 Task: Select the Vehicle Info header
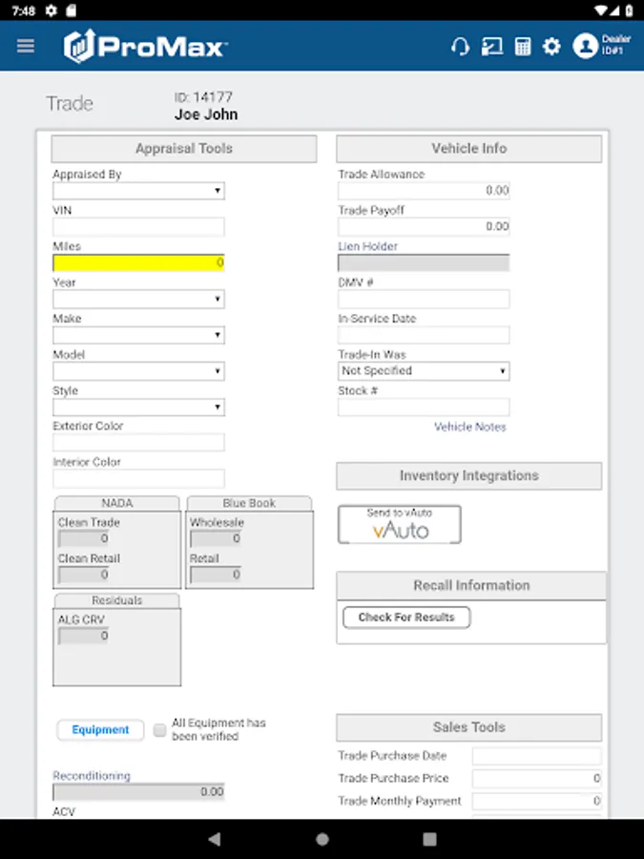pos(468,149)
